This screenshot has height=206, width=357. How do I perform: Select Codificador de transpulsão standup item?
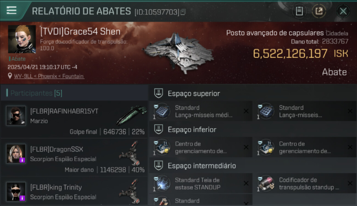coord(305,183)
